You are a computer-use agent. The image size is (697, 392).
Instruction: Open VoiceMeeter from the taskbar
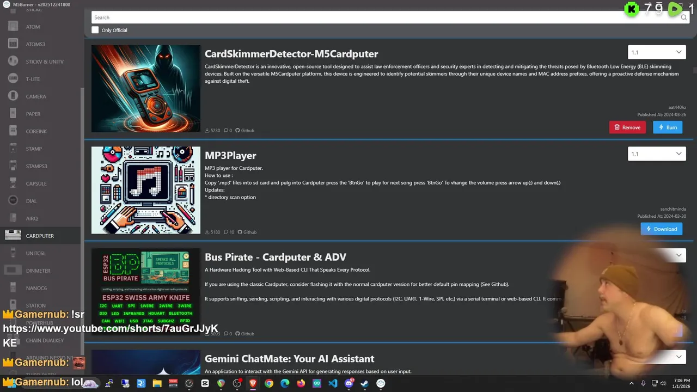coord(173,383)
